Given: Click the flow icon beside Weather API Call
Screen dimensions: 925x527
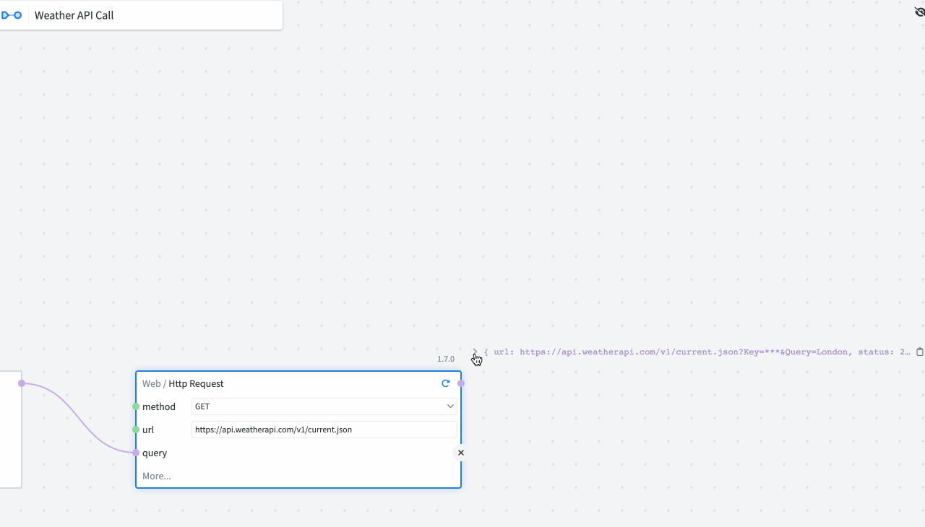Looking at the screenshot, I should click(12, 15).
